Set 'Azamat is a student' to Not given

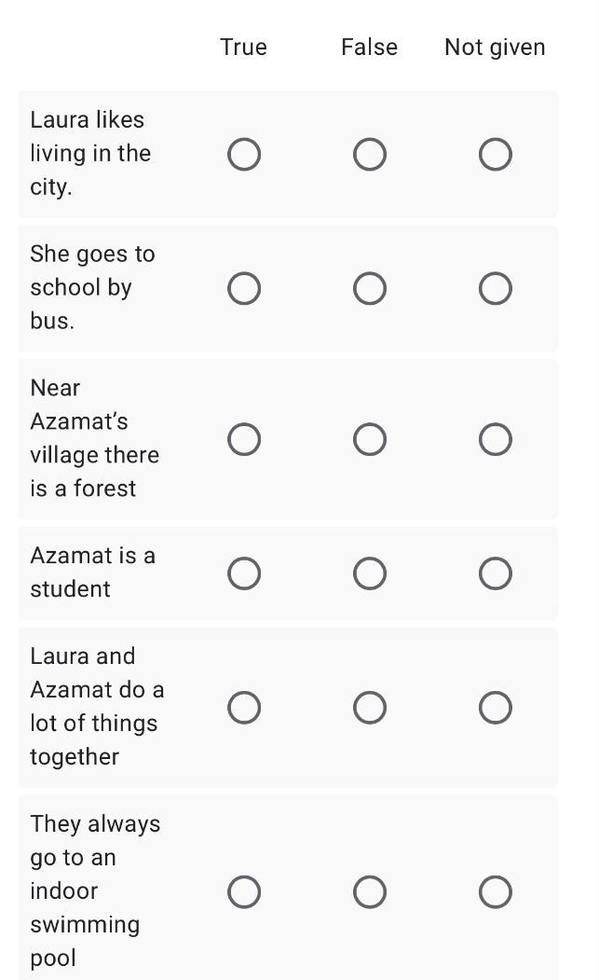(x=496, y=573)
